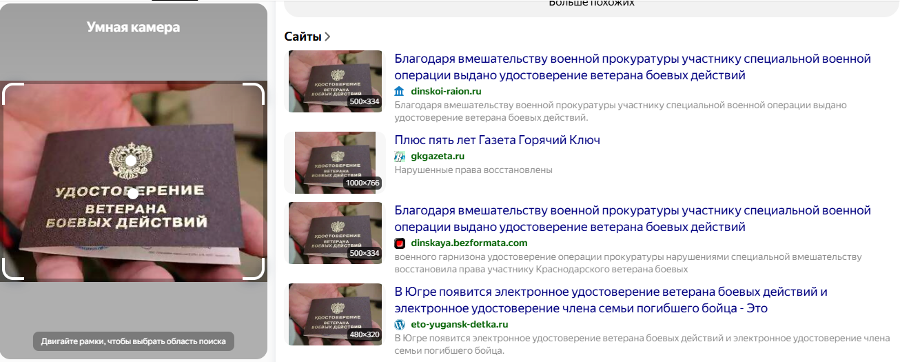Open the dinskaya.bezformata.com result title link

(x=633, y=219)
